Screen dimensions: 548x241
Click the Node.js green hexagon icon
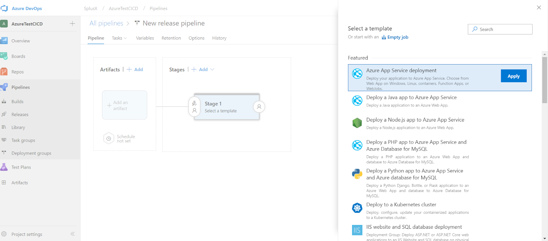357,123
